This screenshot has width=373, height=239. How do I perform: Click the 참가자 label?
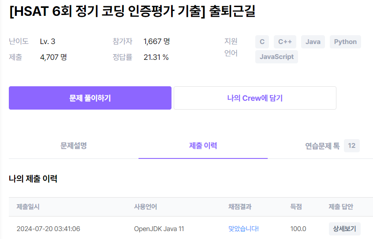click(x=122, y=41)
